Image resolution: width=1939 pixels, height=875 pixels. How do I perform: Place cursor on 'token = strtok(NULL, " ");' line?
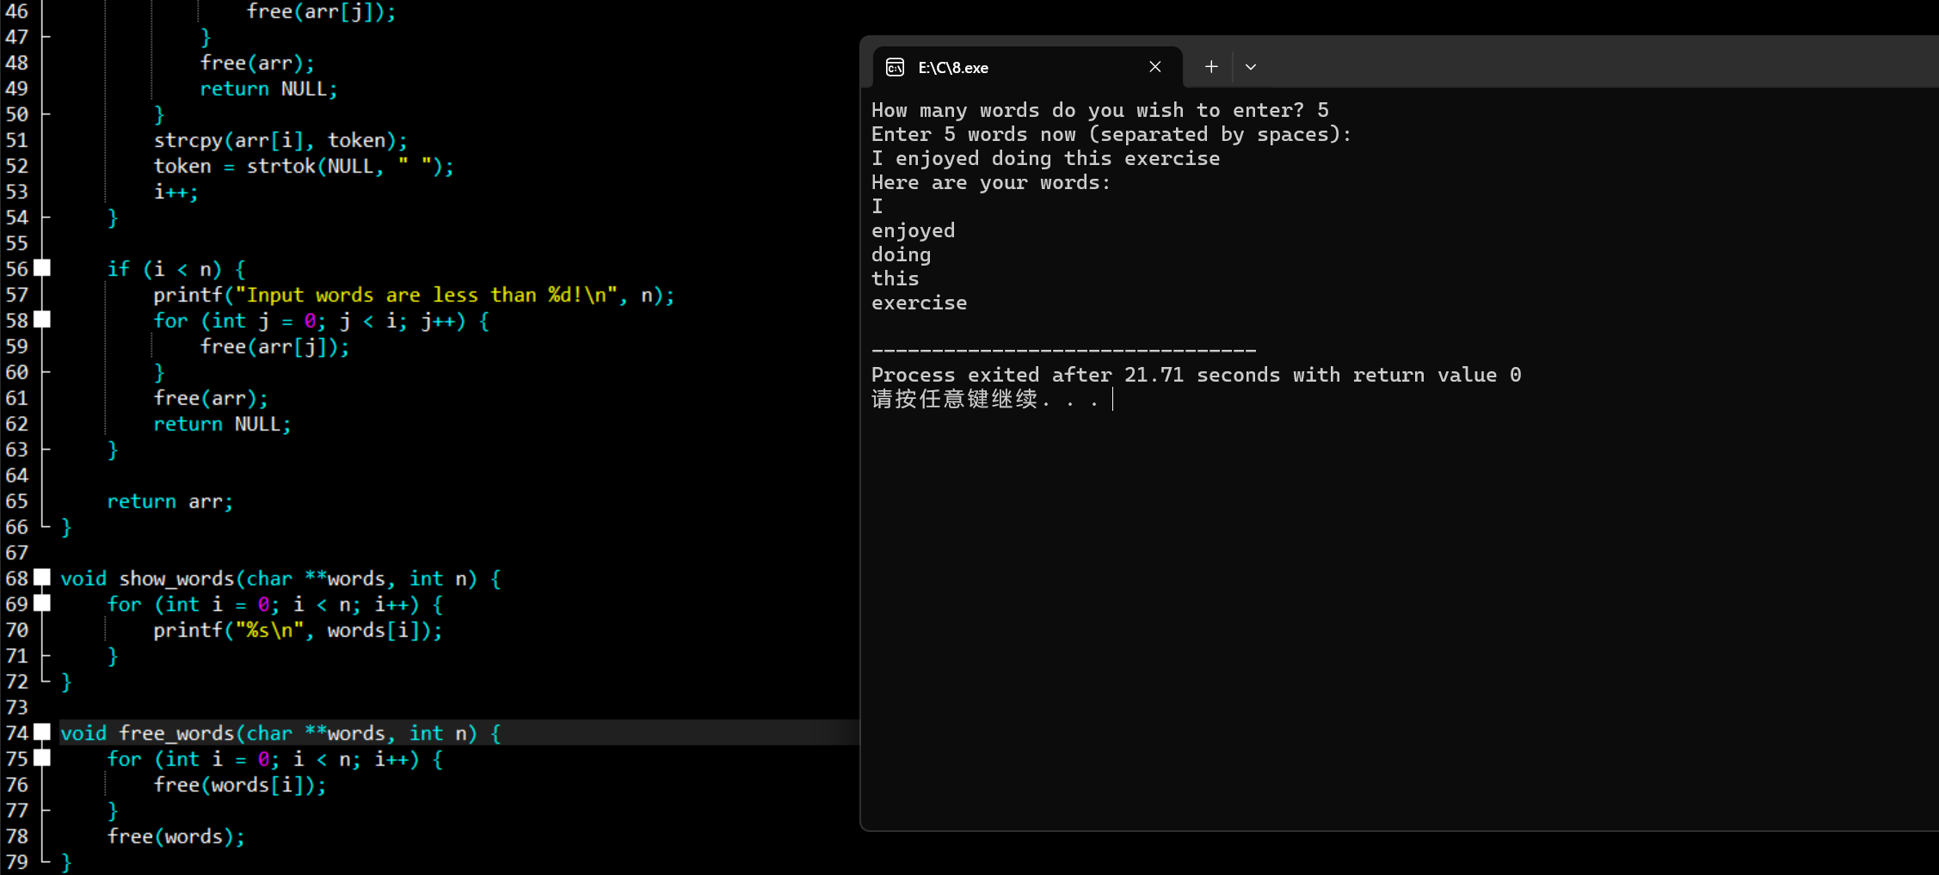(x=304, y=166)
